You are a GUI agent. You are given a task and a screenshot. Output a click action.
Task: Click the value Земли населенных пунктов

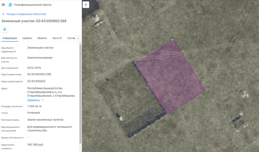coord(45,120)
